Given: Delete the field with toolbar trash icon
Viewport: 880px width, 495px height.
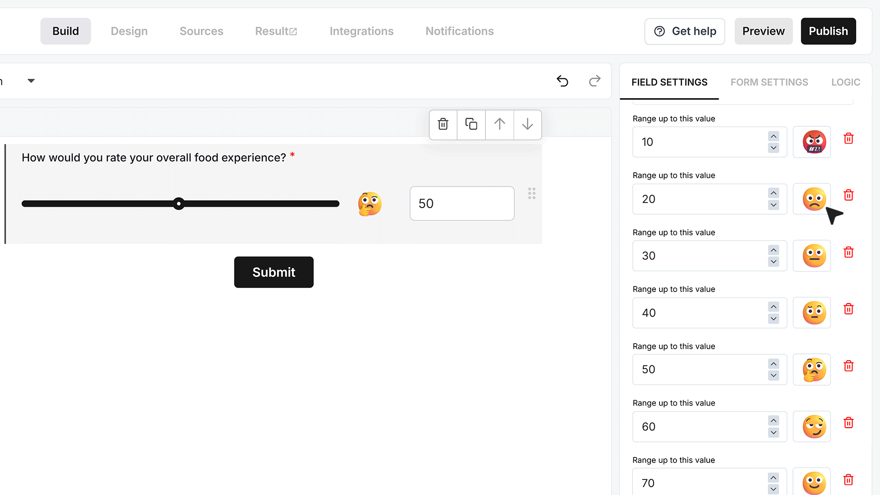Looking at the screenshot, I should point(443,124).
